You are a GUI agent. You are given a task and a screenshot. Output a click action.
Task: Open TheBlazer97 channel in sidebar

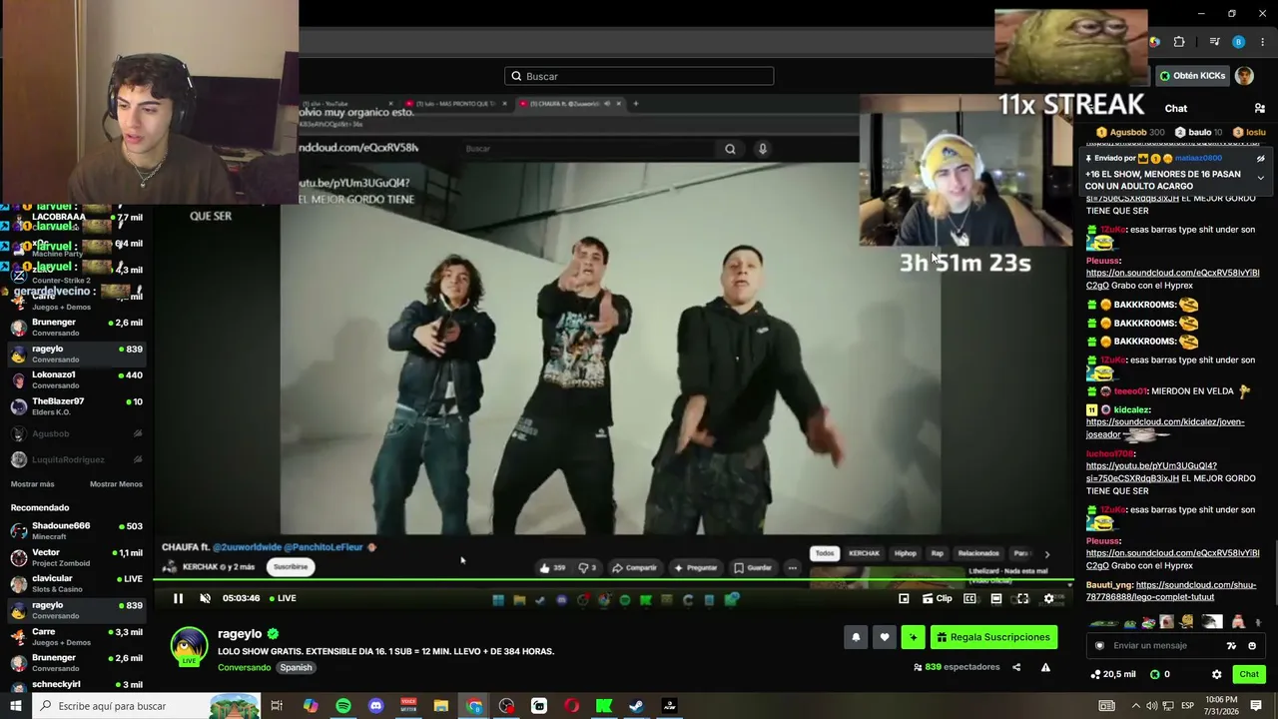coord(76,405)
